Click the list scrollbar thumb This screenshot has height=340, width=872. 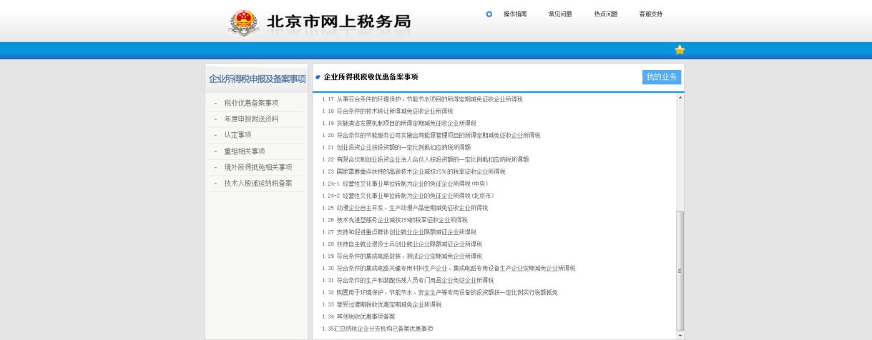680,270
